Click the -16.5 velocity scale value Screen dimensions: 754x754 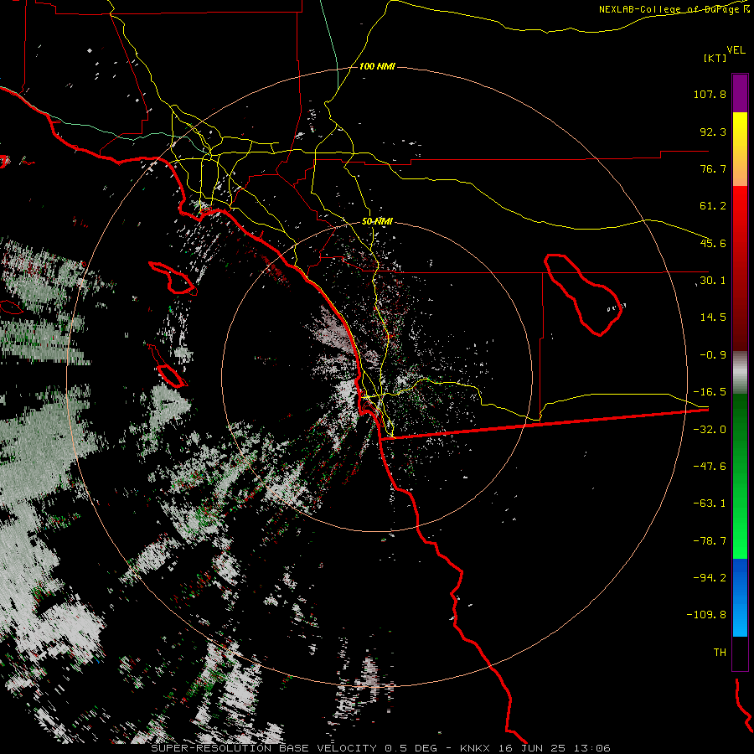coord(710,392)
